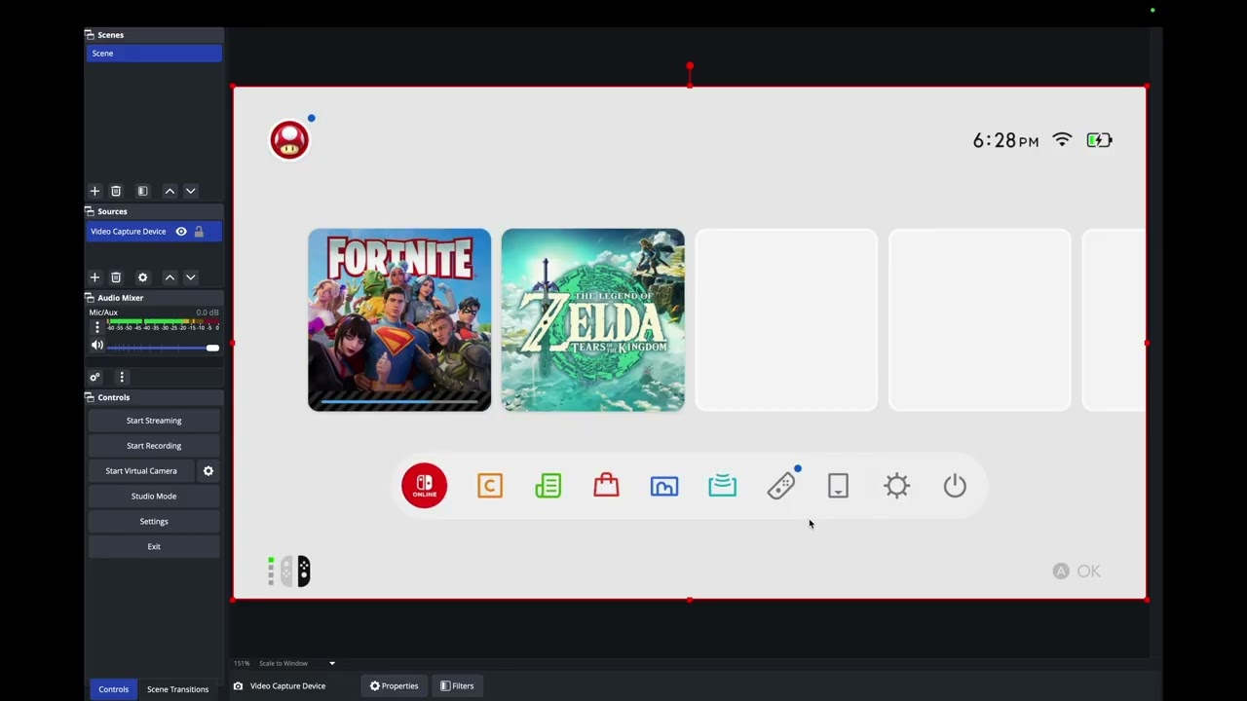Image resolution: width=1247 pixels, height=701 pixels.
Task: Click the A OK prompt
Action: [1077, 572]
